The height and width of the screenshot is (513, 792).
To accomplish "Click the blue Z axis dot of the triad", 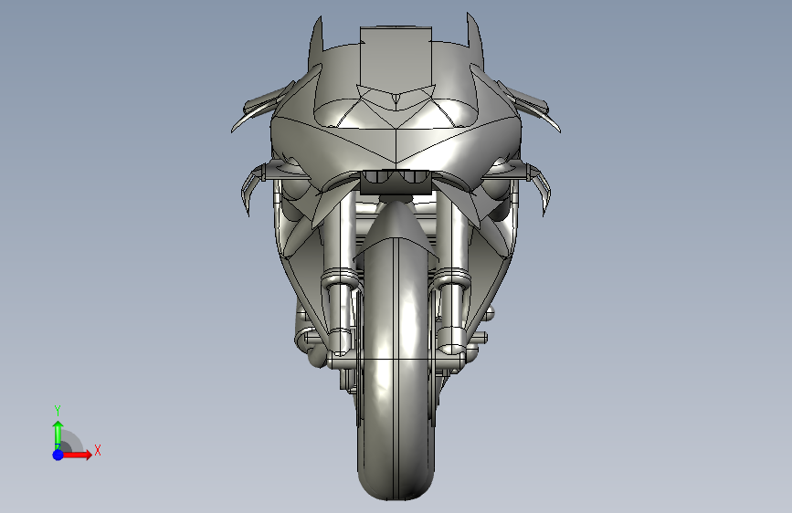I will 58,455.
